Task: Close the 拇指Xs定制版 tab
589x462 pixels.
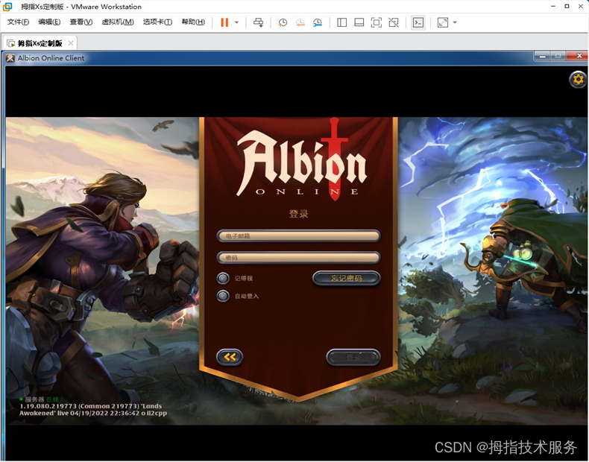Action: click(x=71, y=43)
